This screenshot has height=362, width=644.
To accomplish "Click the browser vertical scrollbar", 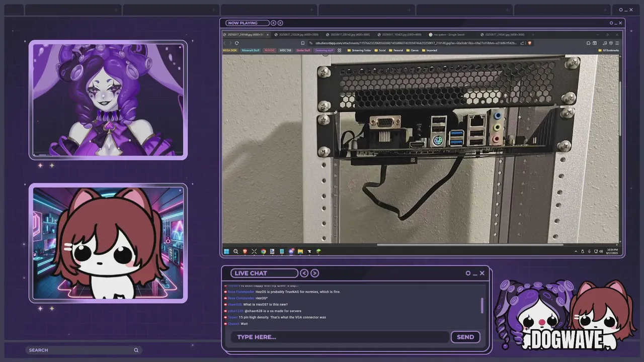I will point(621,108).
